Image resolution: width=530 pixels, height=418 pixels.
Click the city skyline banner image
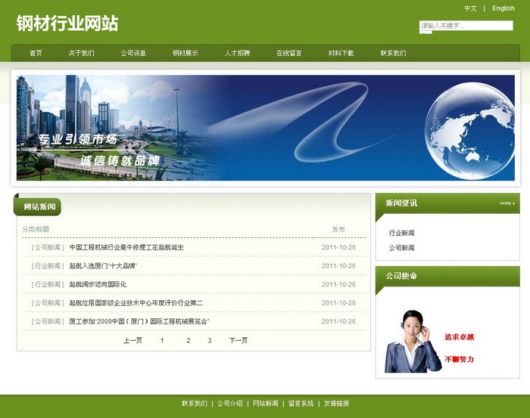(x=264, y=127)
